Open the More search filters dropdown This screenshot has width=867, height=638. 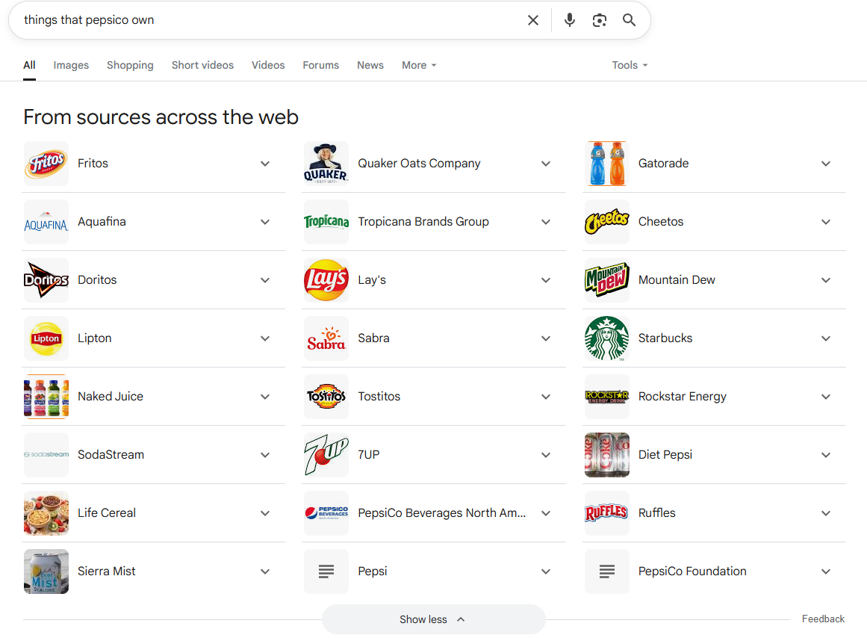419,65
